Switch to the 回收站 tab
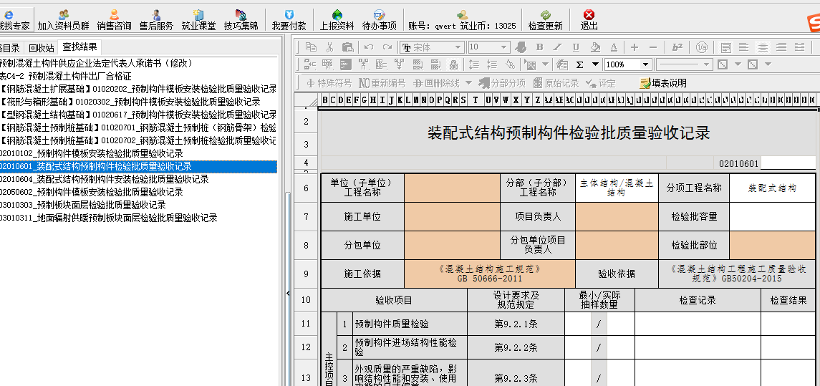Viewport: 820px width, 386px height. click(41, 48)
